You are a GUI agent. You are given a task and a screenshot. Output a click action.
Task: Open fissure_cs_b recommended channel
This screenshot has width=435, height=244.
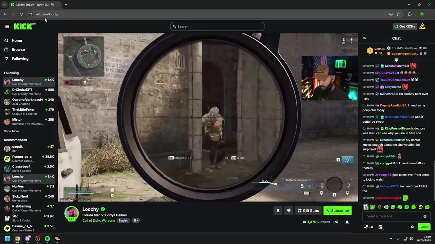pos(29,228)
